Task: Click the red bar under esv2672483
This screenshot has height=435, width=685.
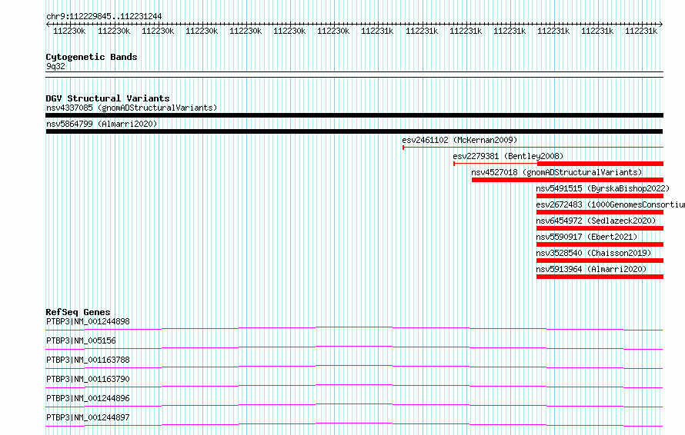Action: click(x=600, y=212)
